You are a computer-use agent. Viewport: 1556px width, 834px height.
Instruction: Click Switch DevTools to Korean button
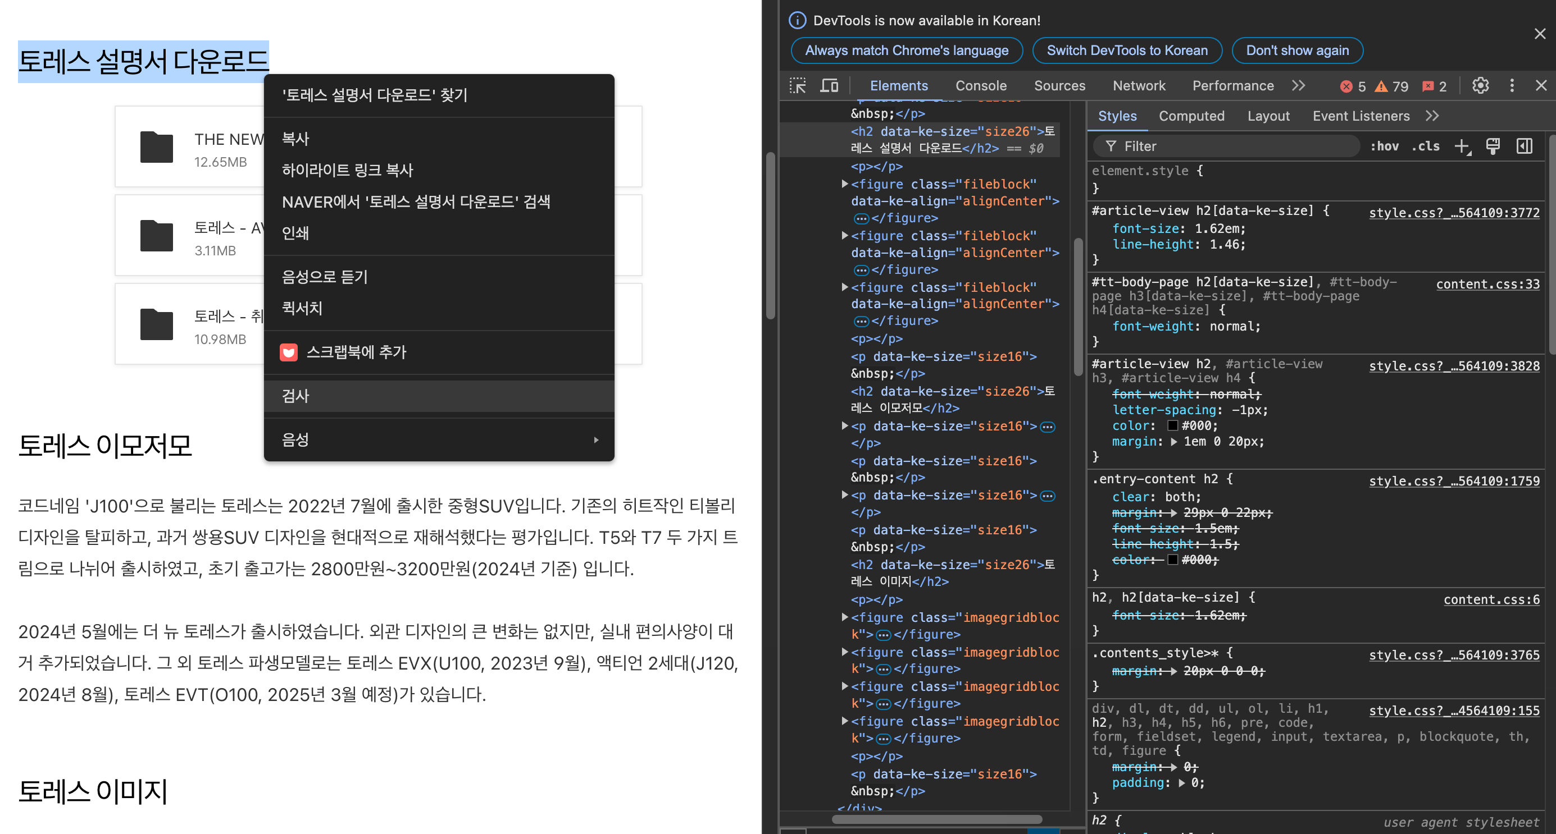[x=1126, y=51]
